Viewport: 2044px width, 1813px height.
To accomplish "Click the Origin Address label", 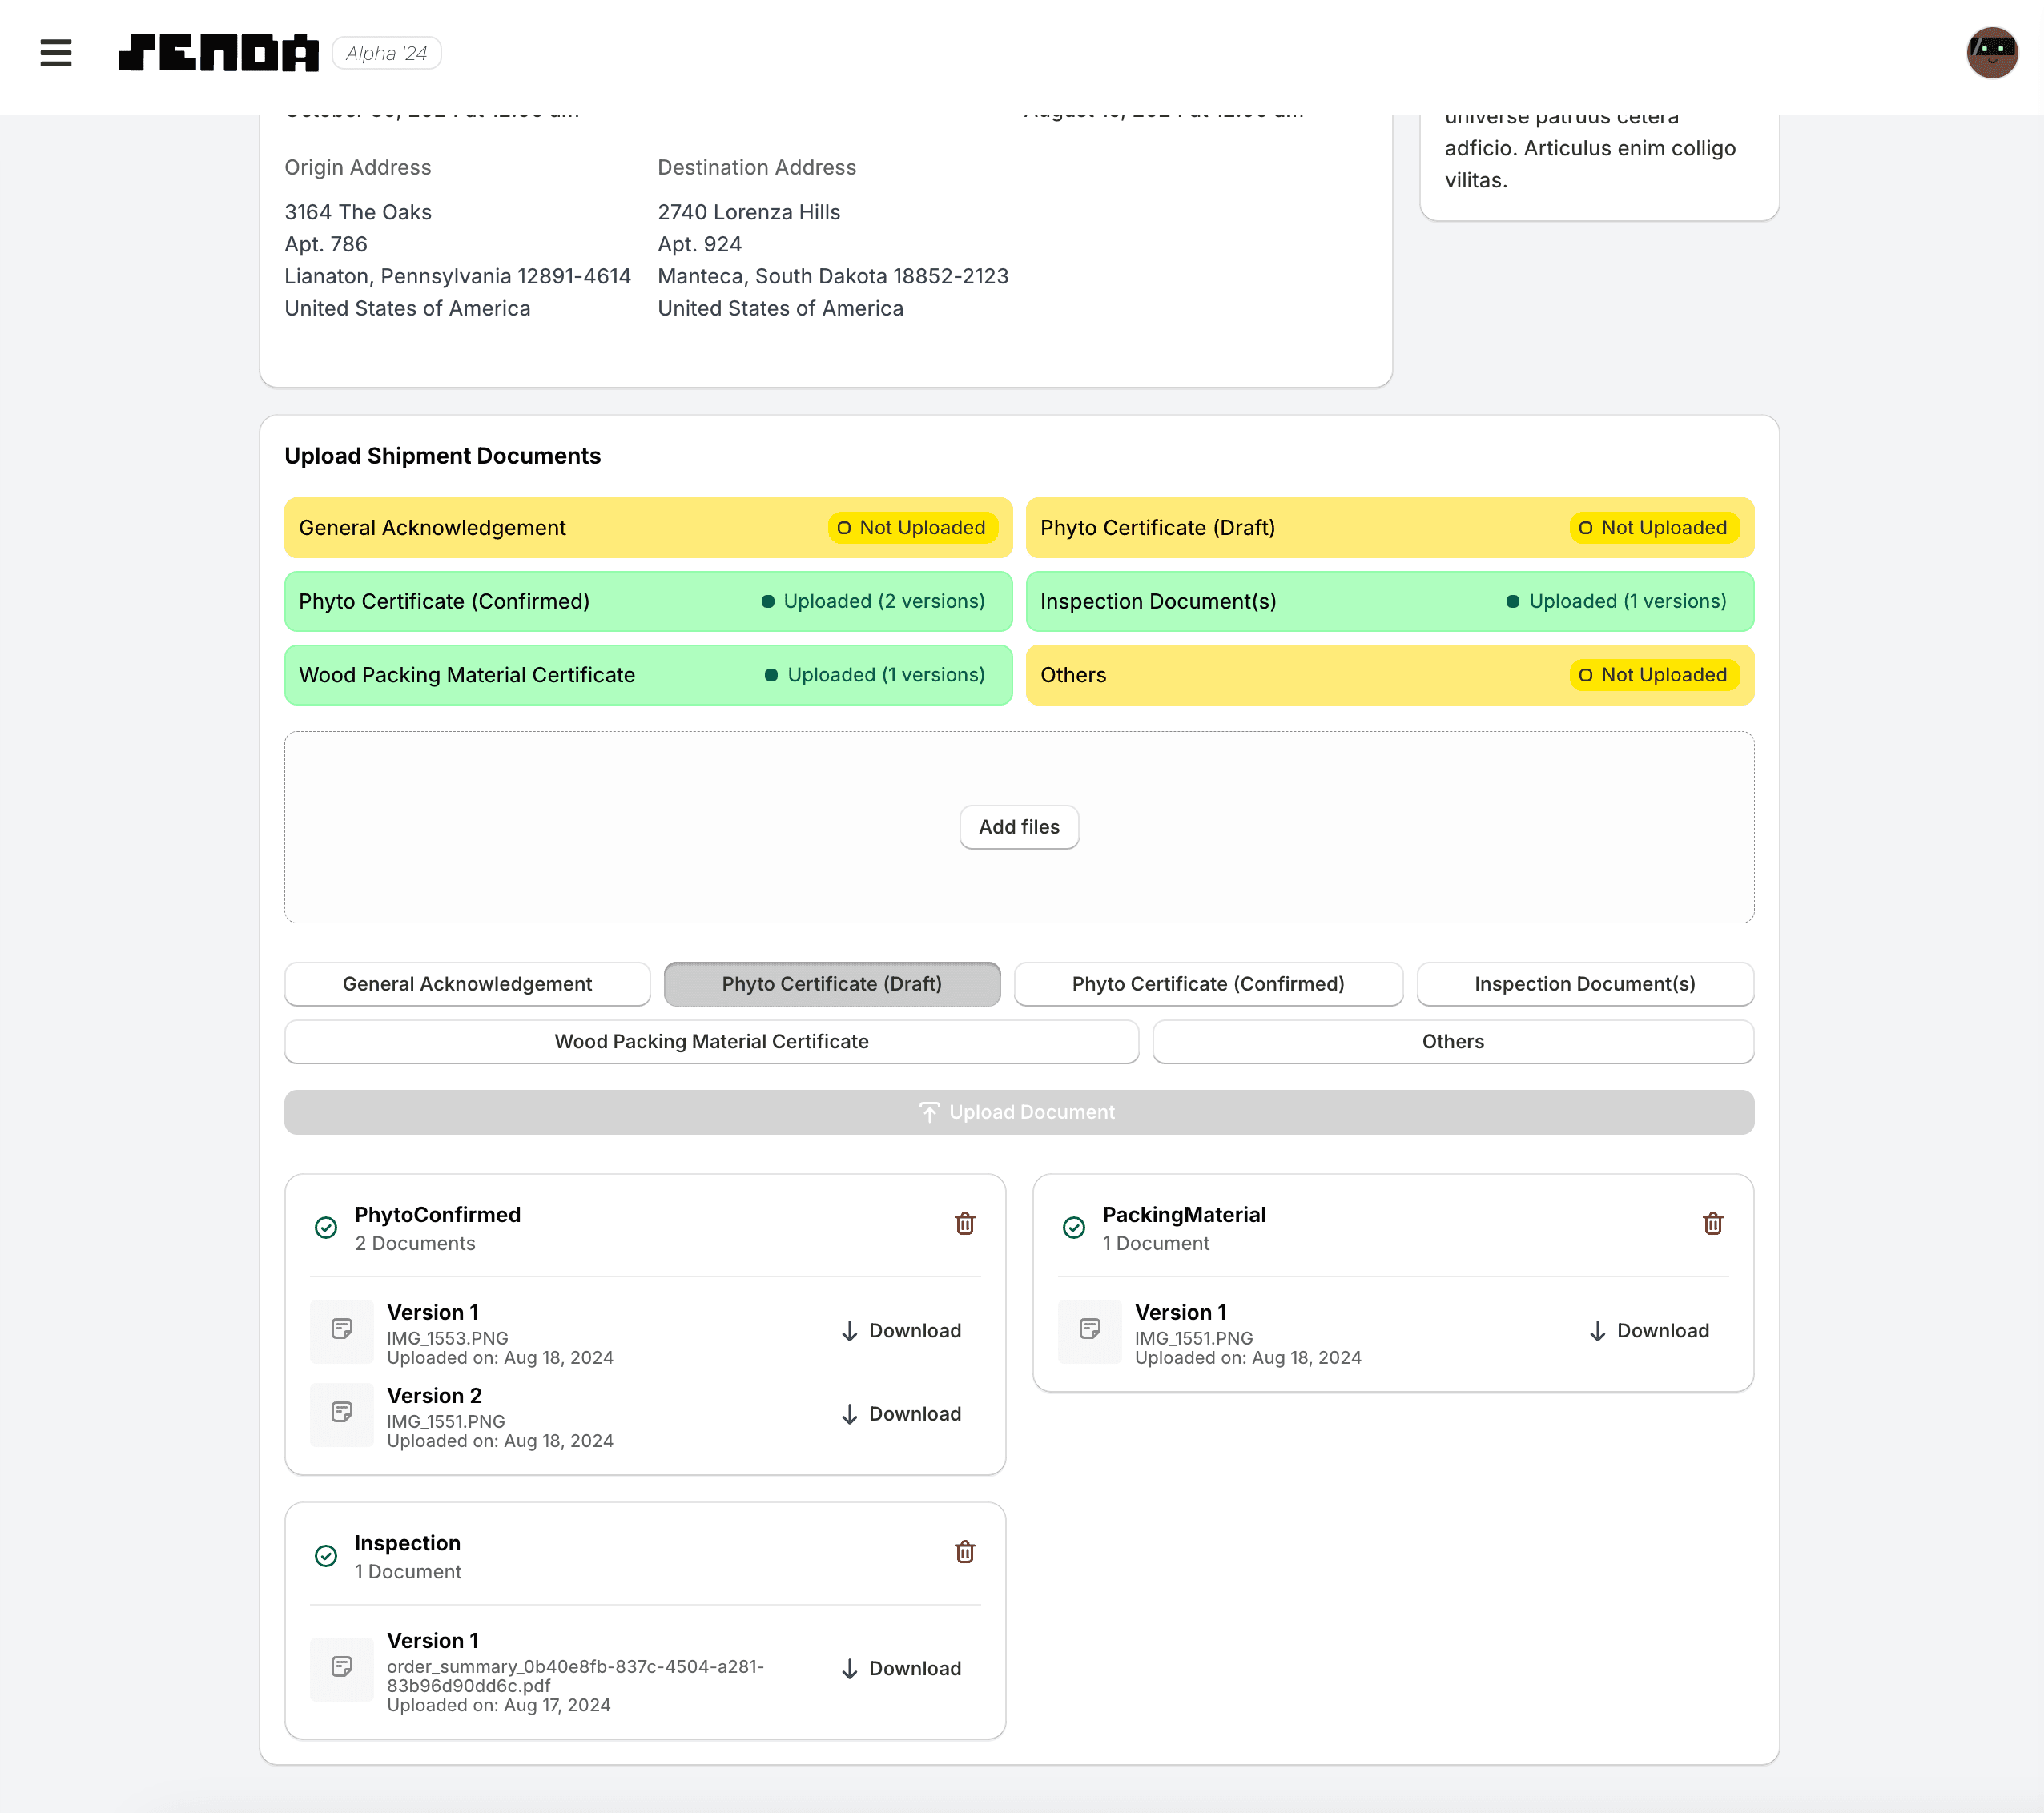I will click(x=357, y=167).
